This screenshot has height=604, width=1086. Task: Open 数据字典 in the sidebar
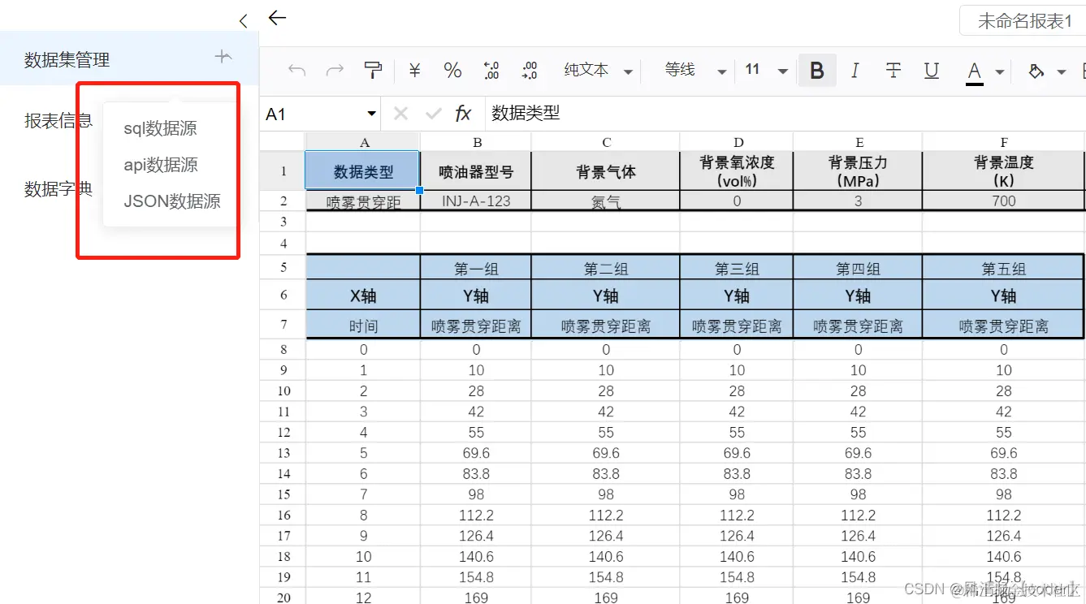click(x=57, y=189)
